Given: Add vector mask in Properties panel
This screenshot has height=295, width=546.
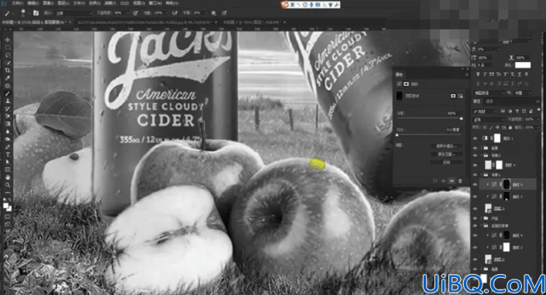Looking at the screenshot, I should (x=461, y=96).
